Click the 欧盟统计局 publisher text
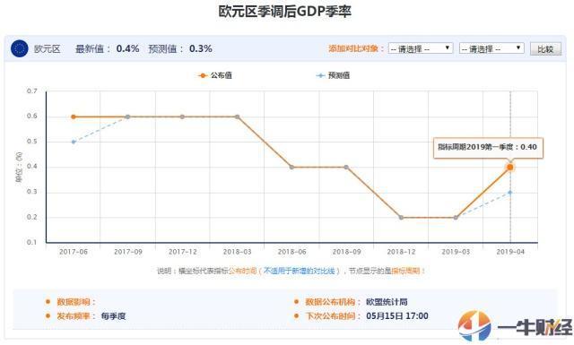The image size is (574, 345). click(387, 302)
